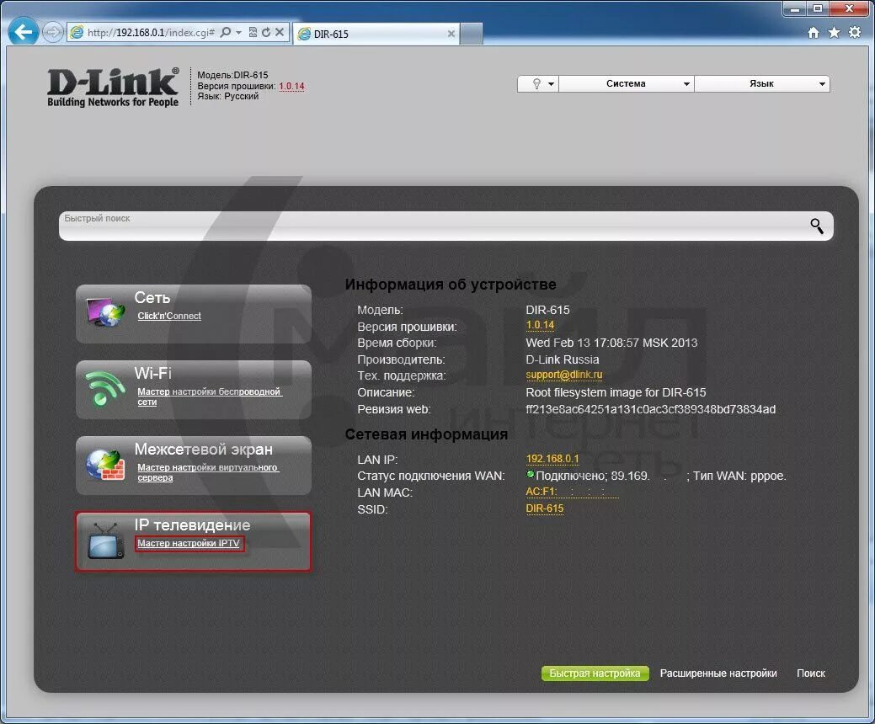This screenshot has width=875, height=724.
Task: Click the D-Link logo
Action: (114, 87)
